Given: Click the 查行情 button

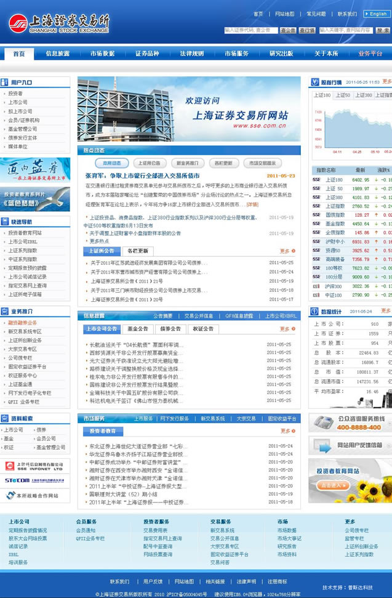Looking at the screenshot, I should [307, 30].
